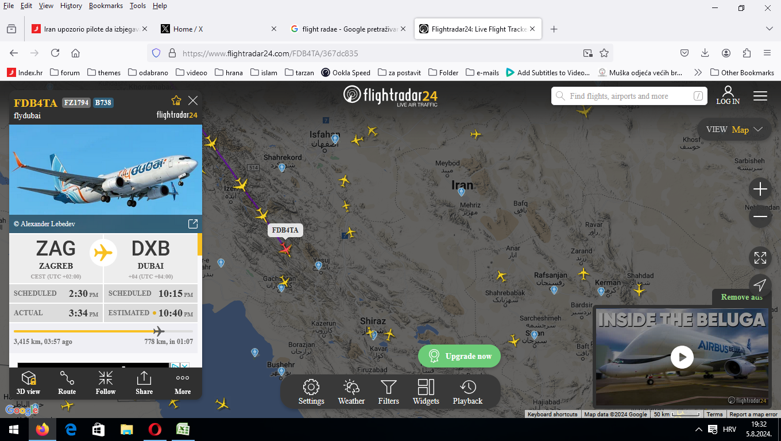Toggle fullscreen map mode
Screen dimensions: 781x441
coord(760,258)
